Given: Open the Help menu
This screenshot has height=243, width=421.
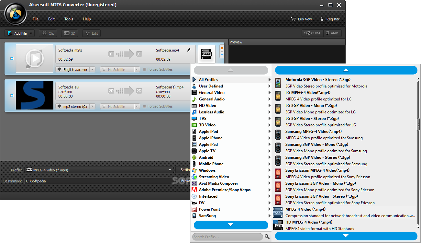Looking at the screenshot, I should (x=87, y=19).
